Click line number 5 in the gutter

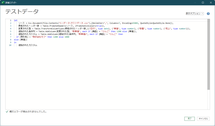pyautogui.click(x=10, y=31)
